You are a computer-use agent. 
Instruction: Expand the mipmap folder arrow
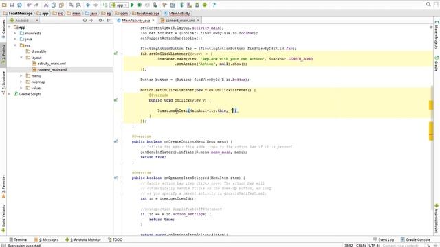(21, 82)
